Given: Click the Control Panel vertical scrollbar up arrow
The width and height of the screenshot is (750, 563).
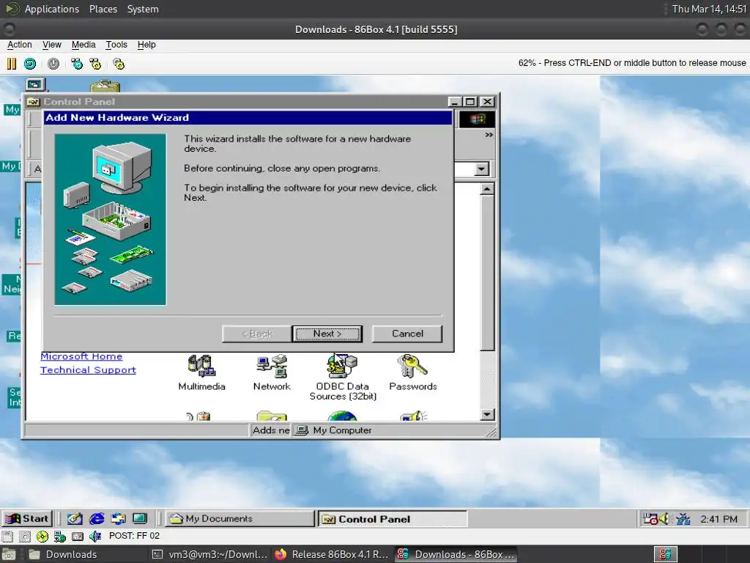Looking at the screenshot, I should tap(487, 188).
